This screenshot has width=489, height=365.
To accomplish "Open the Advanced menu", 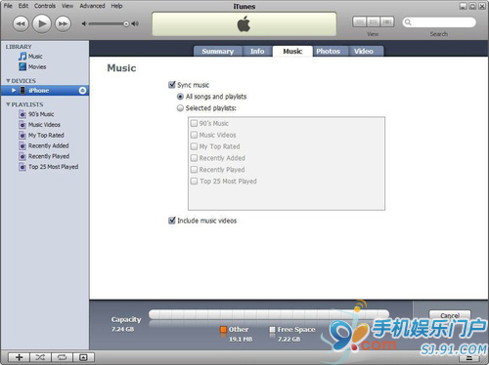I will [x=92, y=6].
